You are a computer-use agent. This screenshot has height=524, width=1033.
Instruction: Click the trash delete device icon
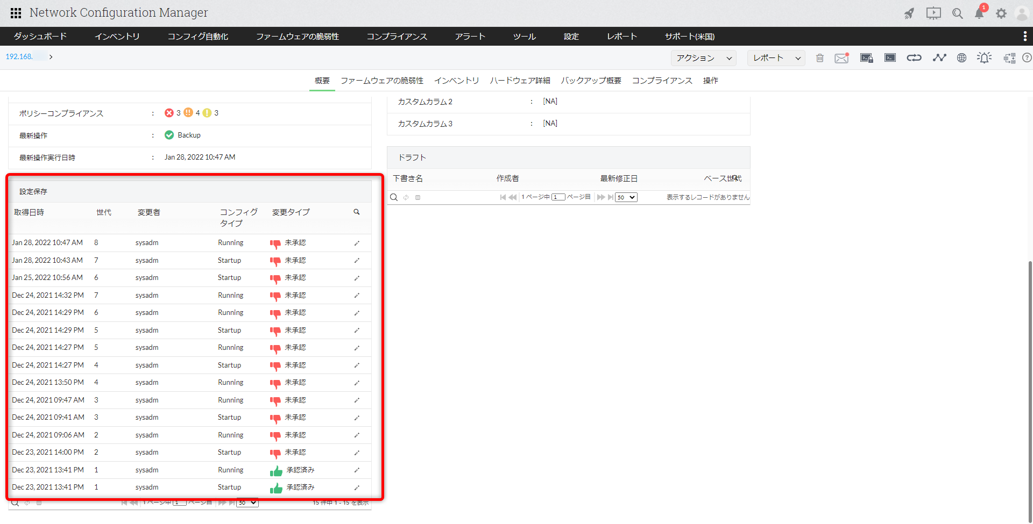[x=820, y=58]
